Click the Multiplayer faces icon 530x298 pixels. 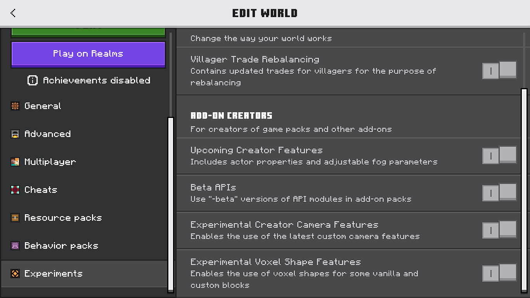[x=15, y=162]
